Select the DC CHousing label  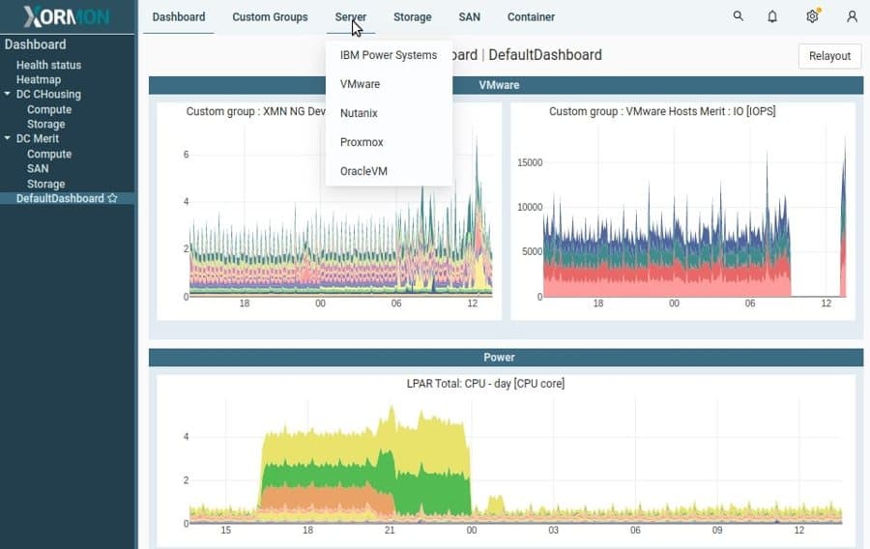coord(48,95)
